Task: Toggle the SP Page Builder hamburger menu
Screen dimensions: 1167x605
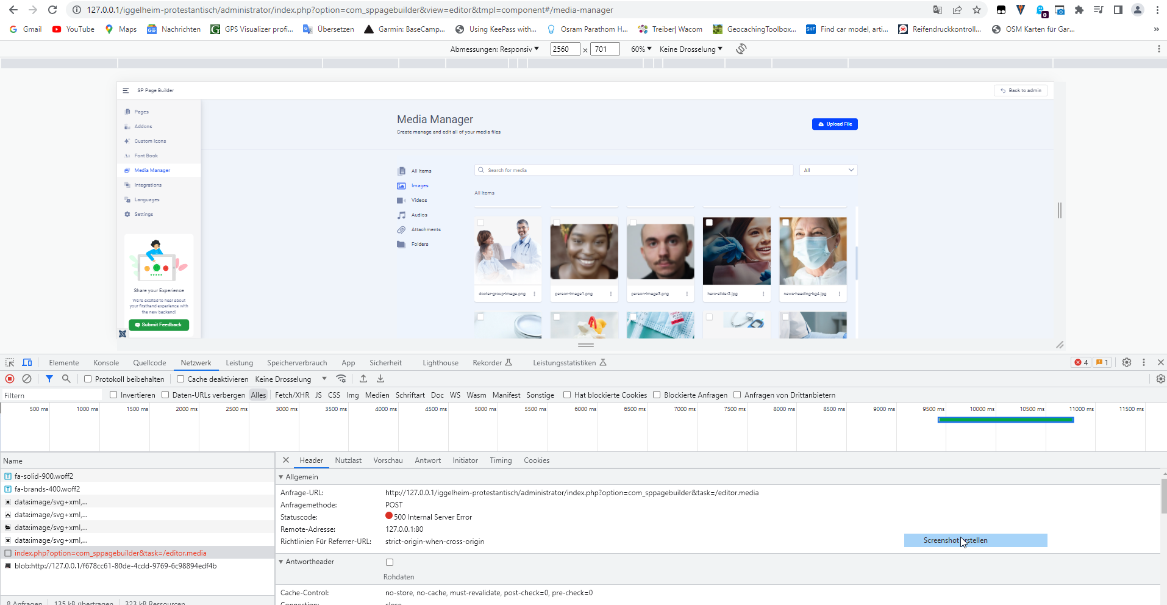Action: (126, 90)
